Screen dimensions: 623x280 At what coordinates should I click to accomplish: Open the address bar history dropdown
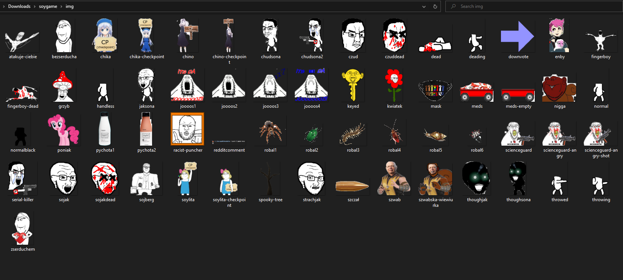pyautogui.click(x=424, y=6)
